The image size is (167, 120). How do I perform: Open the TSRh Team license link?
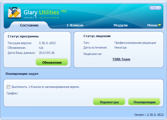pyautogui.click(x=121, y=59)
